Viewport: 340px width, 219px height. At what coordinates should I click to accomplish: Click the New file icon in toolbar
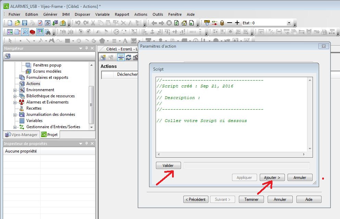10,23
